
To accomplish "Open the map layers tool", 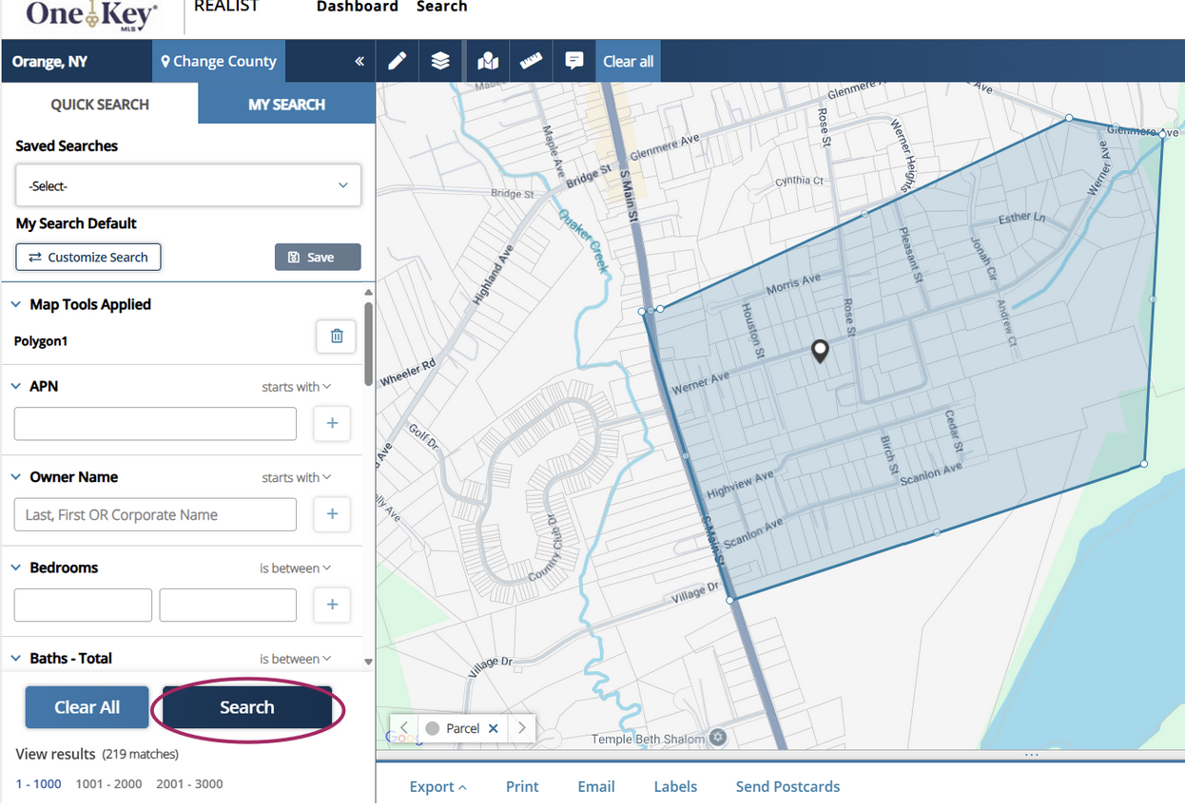I will click(440, 61).
